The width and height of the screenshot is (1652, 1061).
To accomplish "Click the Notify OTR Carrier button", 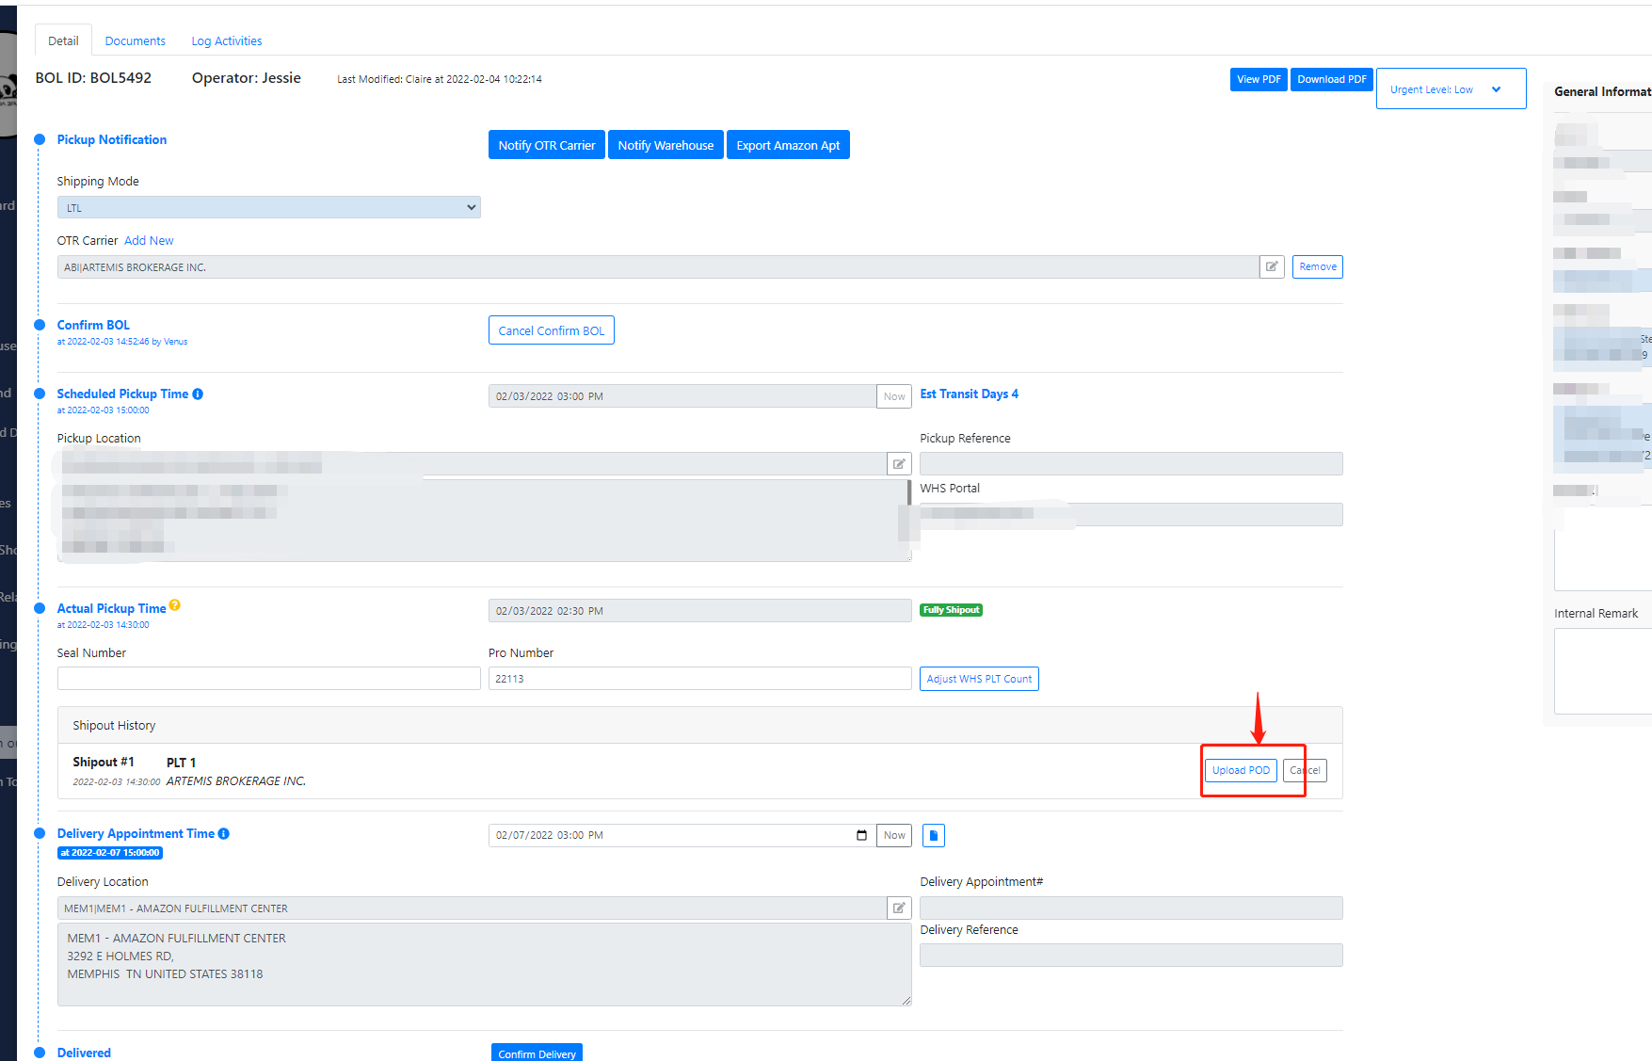I will pyautogui.click(x=546, y=146).
